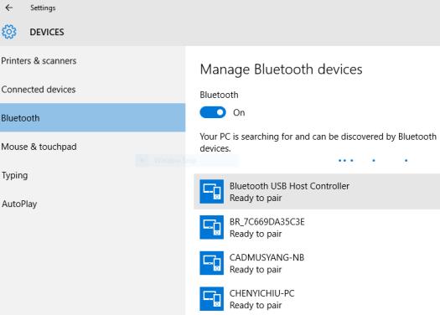Open Mouse & touchpad settings
The image size is (440, 315).
click(x=92, y=147)
